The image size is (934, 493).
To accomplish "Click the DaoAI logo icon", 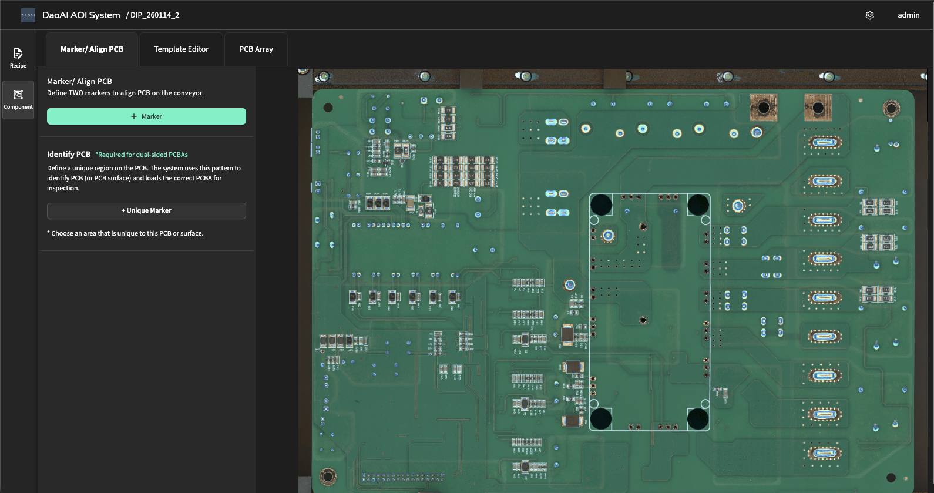I will [28, 15].
